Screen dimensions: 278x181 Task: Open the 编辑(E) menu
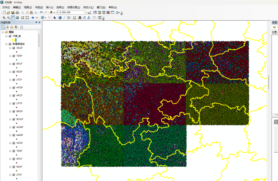pyautogui.click(x=17, y=7)
